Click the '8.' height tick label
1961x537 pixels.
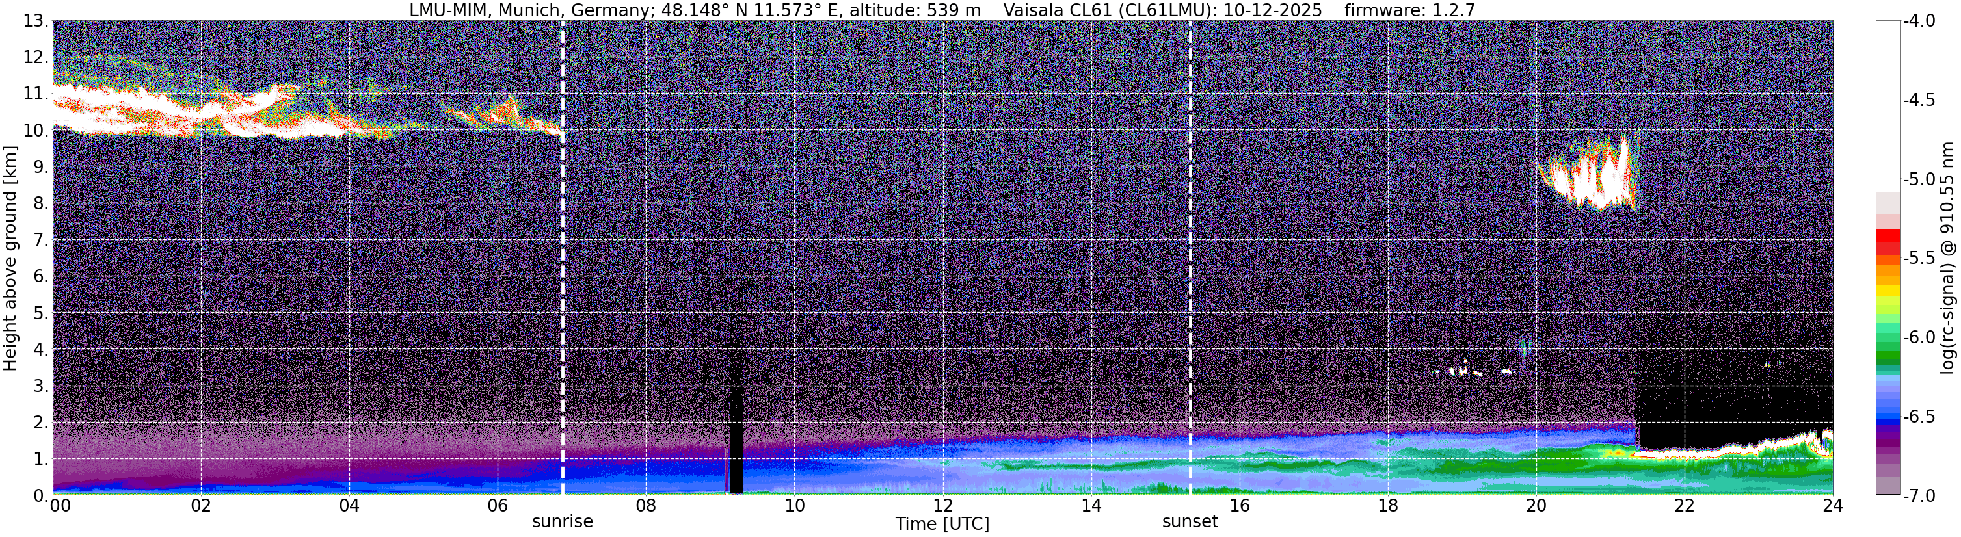pyautogui.click(x=40, y=203)
